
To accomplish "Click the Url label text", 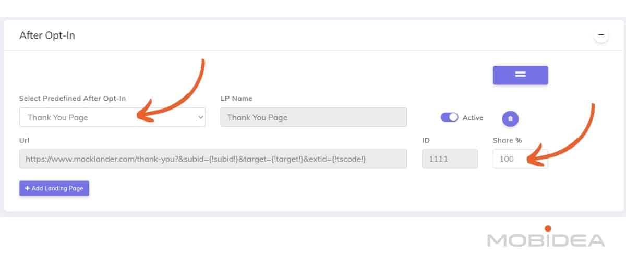I will [x=24, y=140].
